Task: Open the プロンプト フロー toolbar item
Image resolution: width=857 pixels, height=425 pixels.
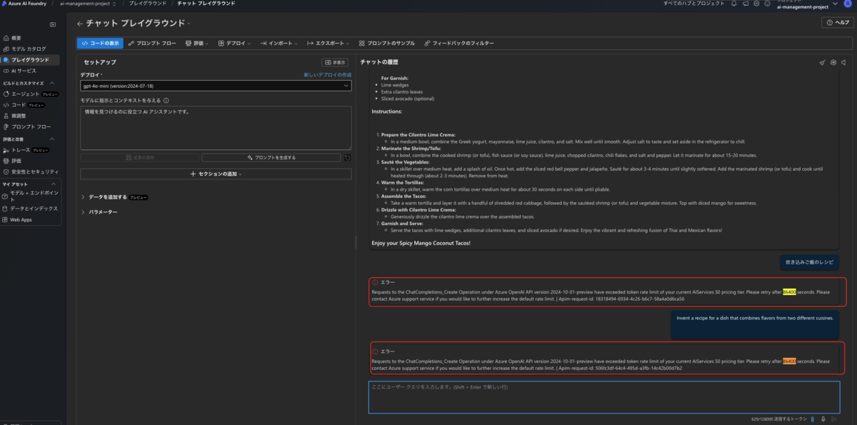Action: [x=152, y=43]
